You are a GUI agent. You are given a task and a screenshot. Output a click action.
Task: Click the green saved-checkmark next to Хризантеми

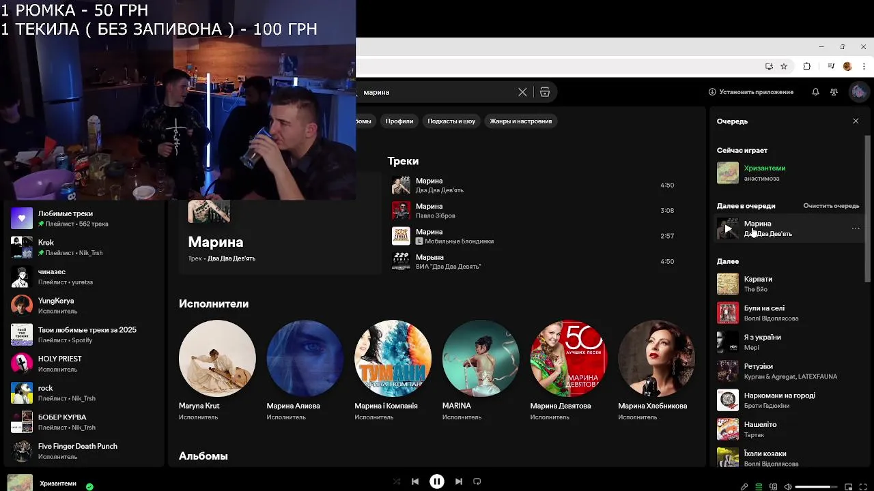click(89, 486)
